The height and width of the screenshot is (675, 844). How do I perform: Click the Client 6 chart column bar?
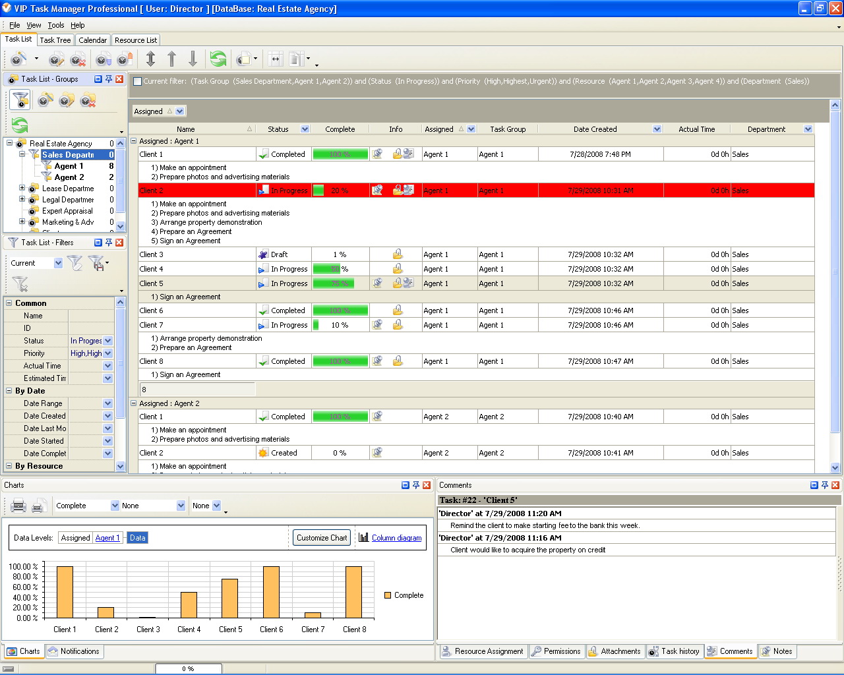271,592
